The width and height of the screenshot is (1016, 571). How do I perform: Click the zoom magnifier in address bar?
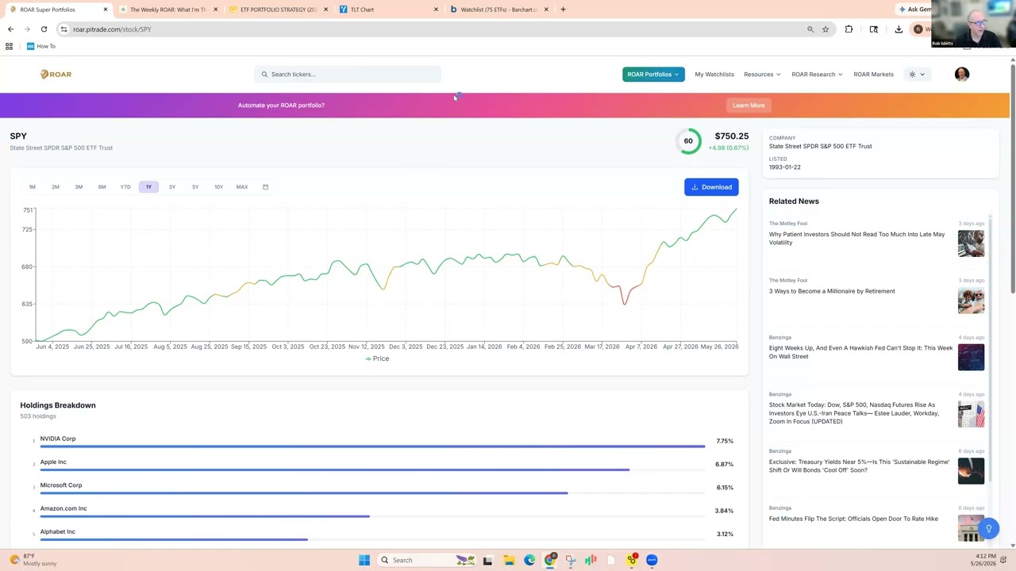coord(810,29)
